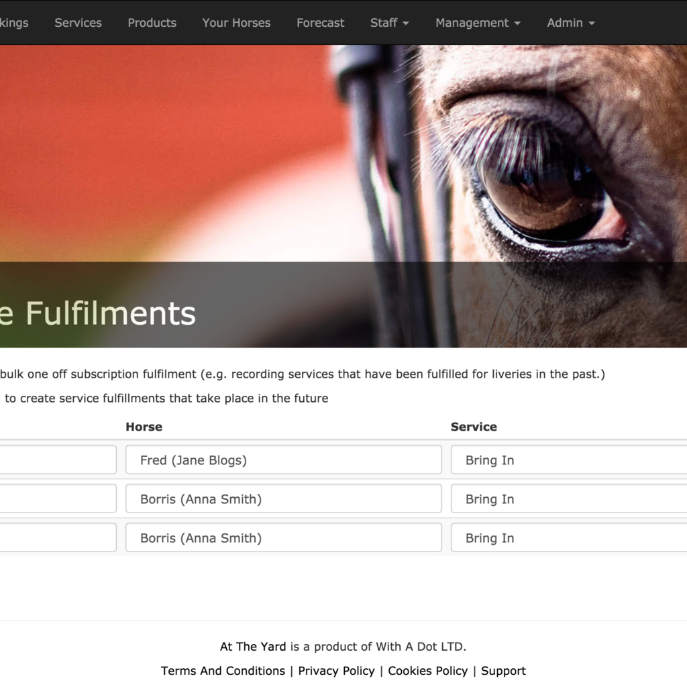Select the Fred (Jane Blogs) horse field
Viewport: 687px width, 687px height.
[x=284, y=460]
